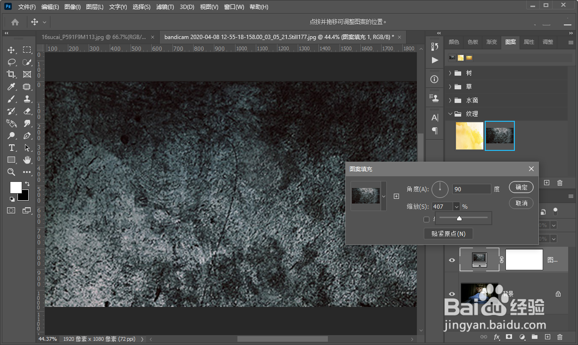Click the angle dial control

click(440, 189)
